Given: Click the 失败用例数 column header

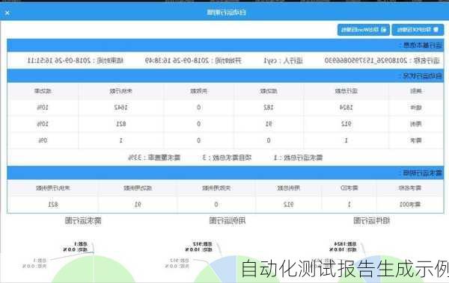Looking at the screenshot, I should point(216,188).
